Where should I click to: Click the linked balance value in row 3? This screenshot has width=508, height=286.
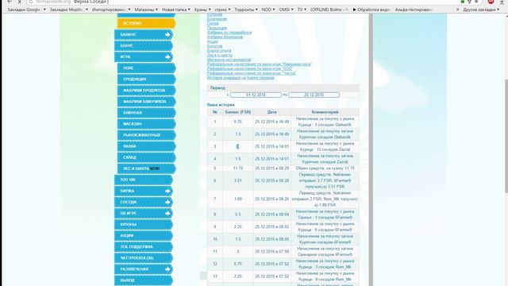[x=238, y=146]
